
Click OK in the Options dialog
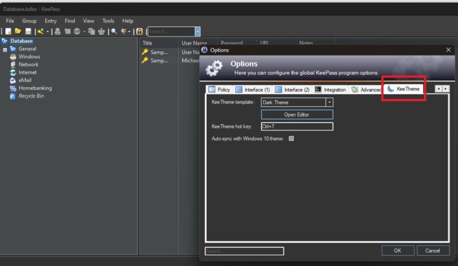397,251
